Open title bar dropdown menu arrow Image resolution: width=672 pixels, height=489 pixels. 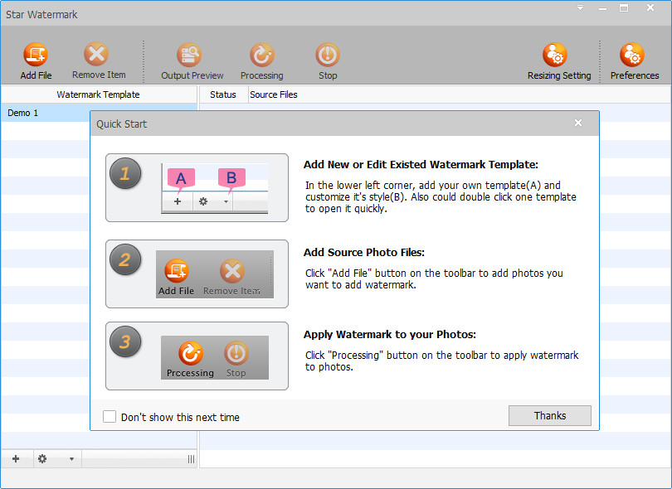(x=580, y=7)
